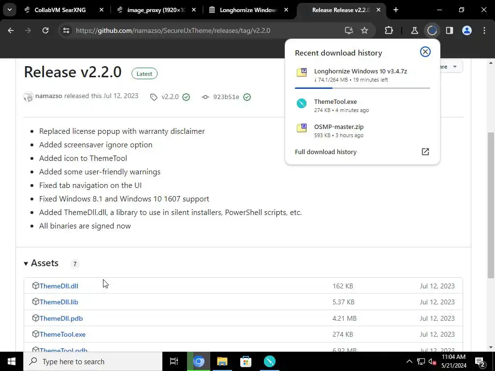Close the Longhornize Windows tab
The height and width of the screenshot is (371, 495).
[x=286, y=10]
